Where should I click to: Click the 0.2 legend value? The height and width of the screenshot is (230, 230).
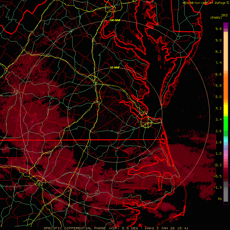218,165
